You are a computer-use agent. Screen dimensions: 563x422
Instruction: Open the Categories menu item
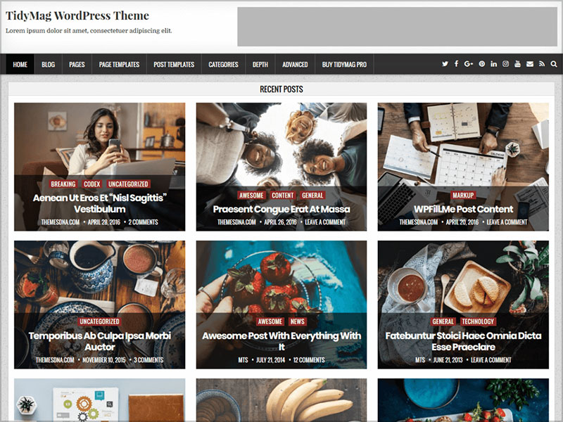[223, 64]
